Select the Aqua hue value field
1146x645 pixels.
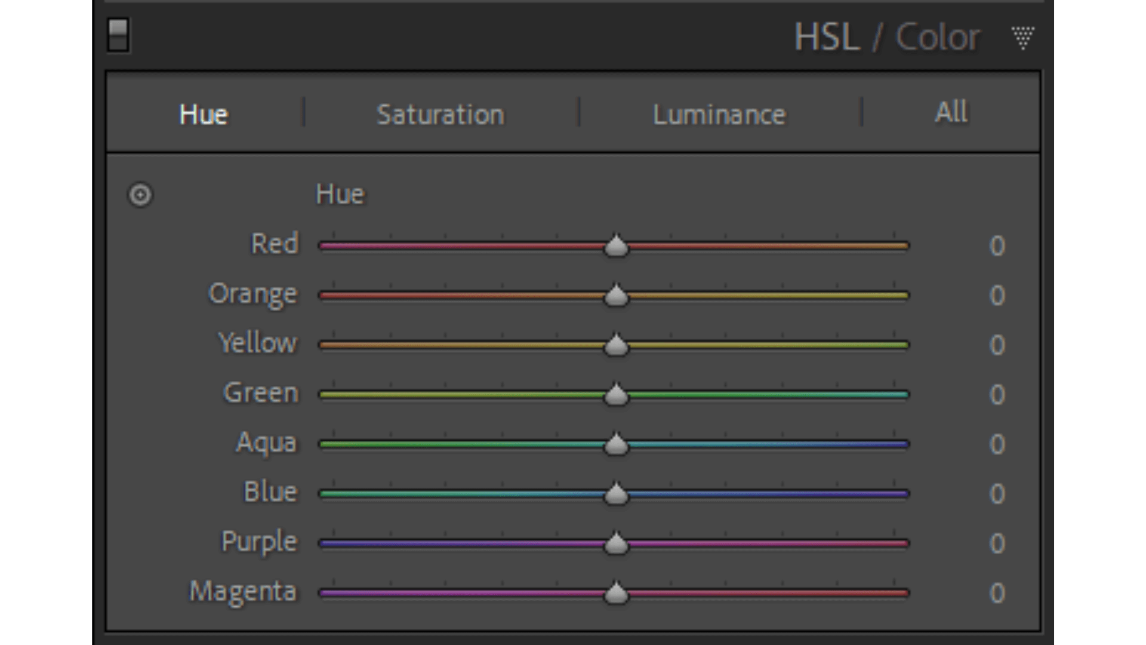(x=997, y=444)
